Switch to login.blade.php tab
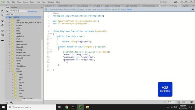195x110 pixels. 131,6
